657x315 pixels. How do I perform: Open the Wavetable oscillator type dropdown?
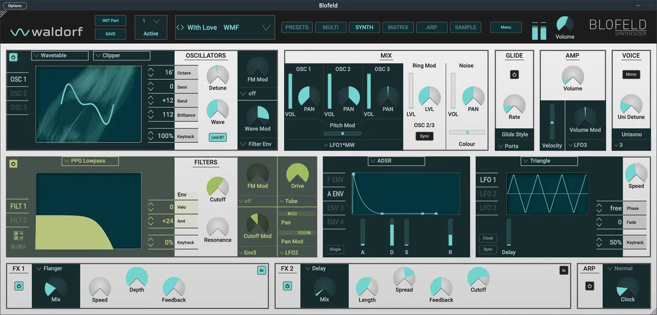pos(60,56)
